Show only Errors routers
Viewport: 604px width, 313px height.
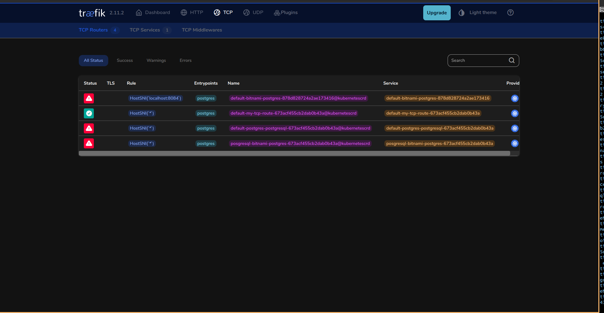click(185, 60)
